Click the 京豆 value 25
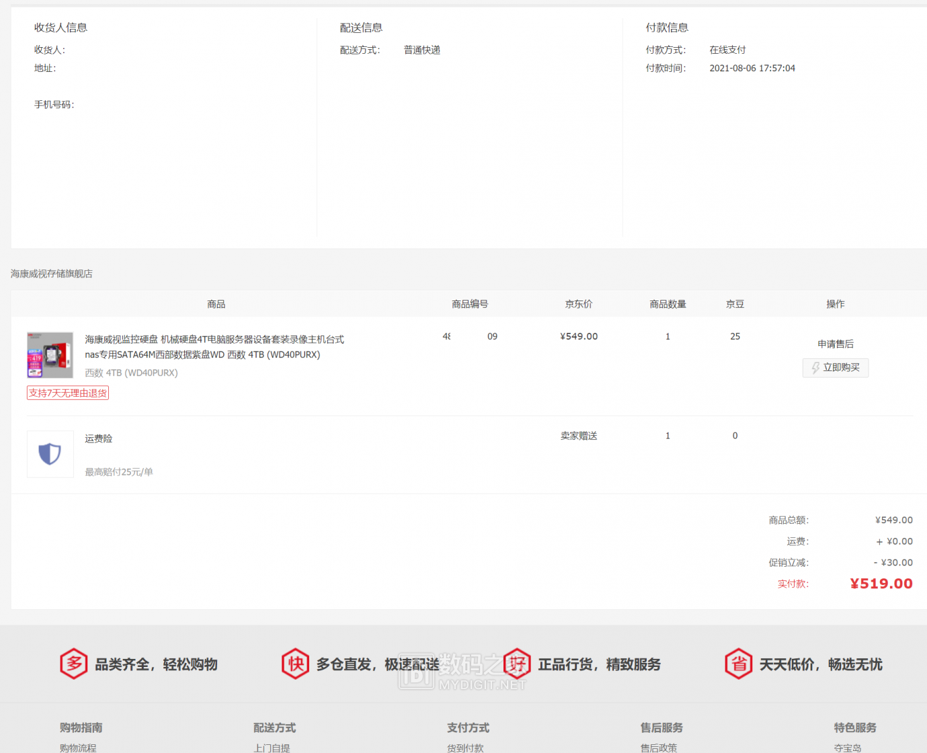The height and width of the screenshot is (753, 927). [x=735, y=336]
